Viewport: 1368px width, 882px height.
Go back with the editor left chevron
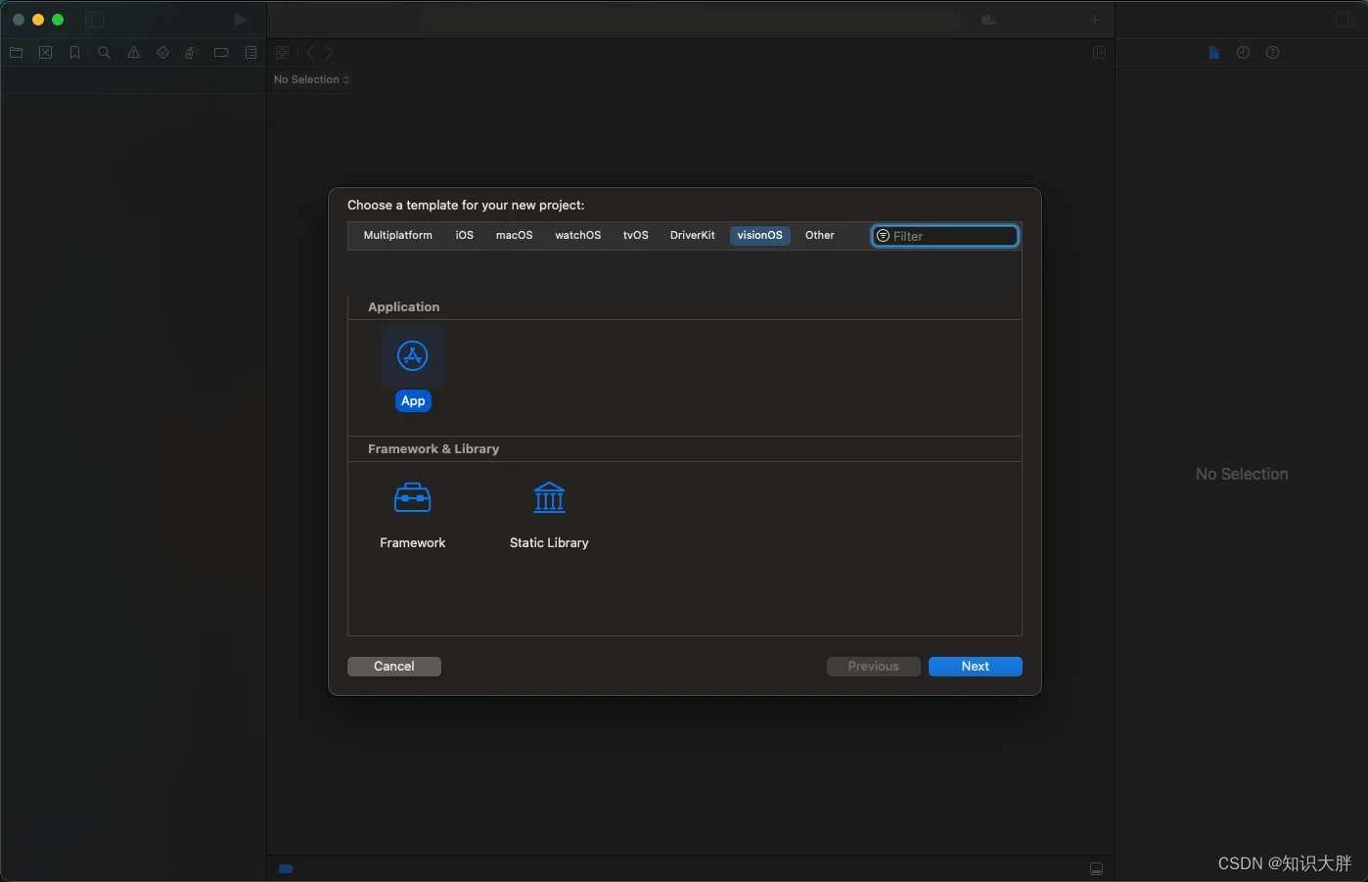[x=310, y=53]
